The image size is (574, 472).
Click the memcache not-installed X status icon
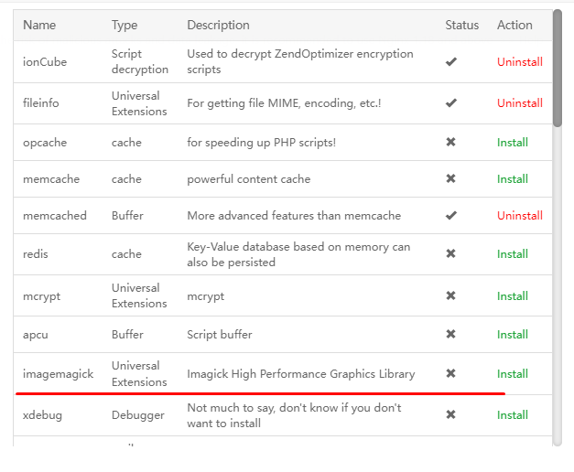(450, 179)
